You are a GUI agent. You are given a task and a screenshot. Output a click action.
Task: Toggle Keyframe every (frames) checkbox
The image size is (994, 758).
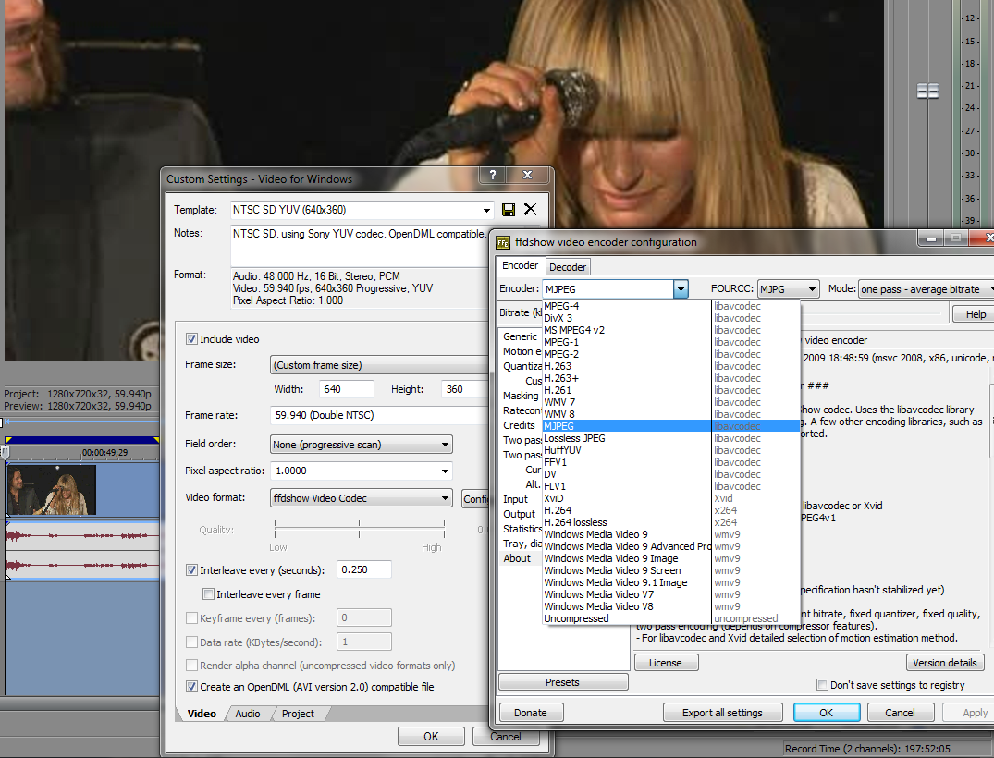point(191,617)
